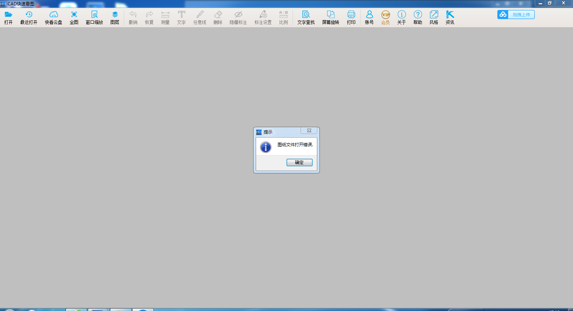Select the 测量 measure tool
The height and width of the screenshot is (311, 573).
coord(165,18)
